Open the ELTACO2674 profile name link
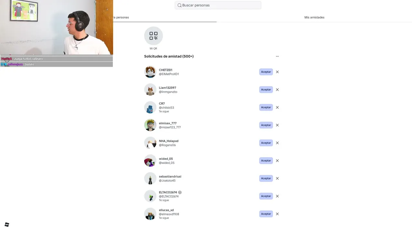This screenshot has height=231, width=412. pos(168,193)
